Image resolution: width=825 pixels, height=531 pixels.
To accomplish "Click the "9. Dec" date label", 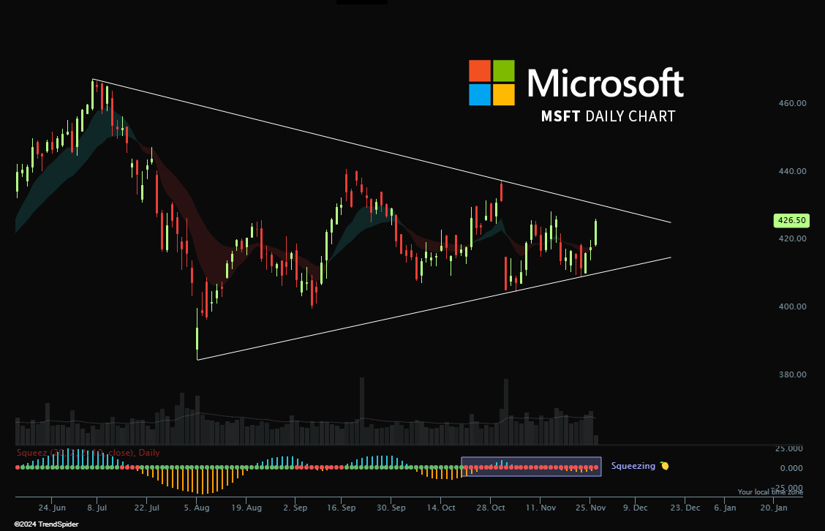I will click(635, 508).
